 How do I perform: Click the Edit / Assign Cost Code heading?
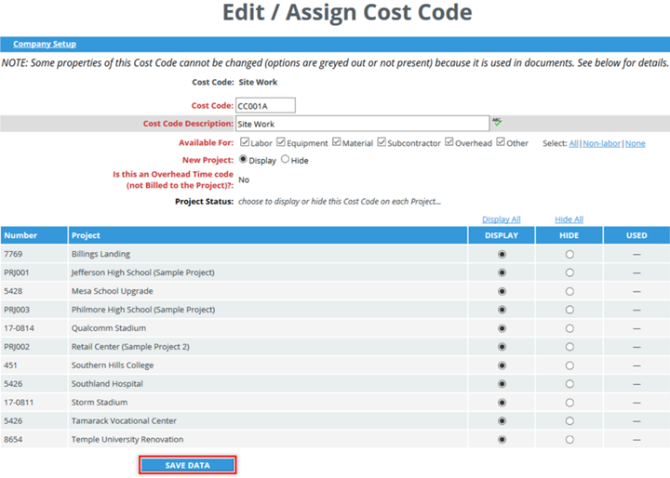(x=347, y=12)
